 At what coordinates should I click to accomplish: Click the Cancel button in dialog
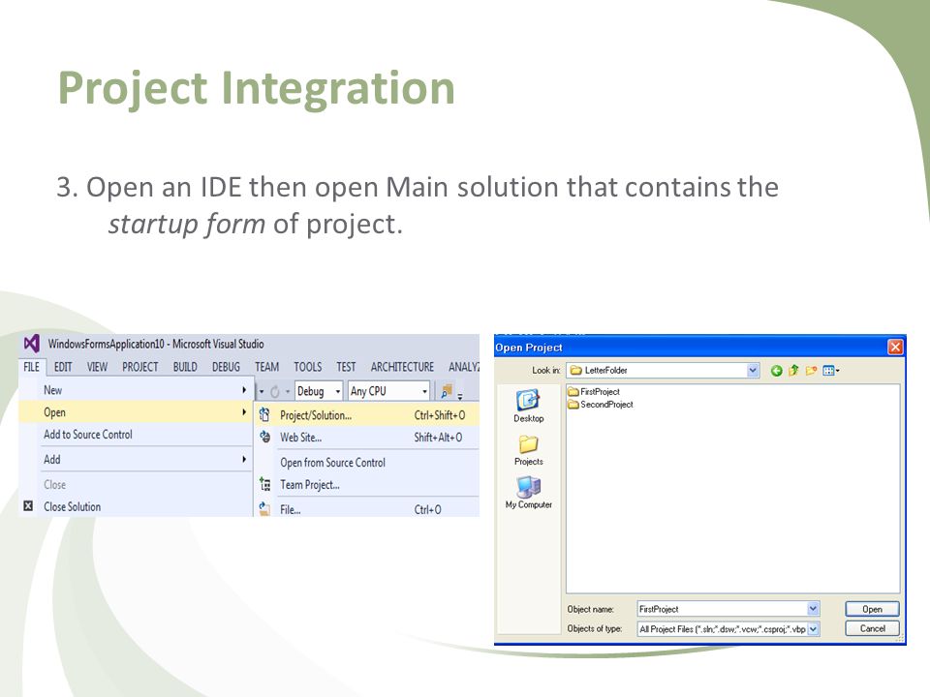(x=872, y=628)
